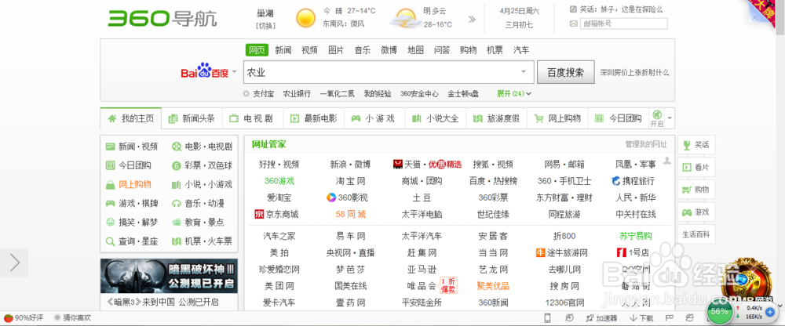Open the 游戏 side button

696,212
